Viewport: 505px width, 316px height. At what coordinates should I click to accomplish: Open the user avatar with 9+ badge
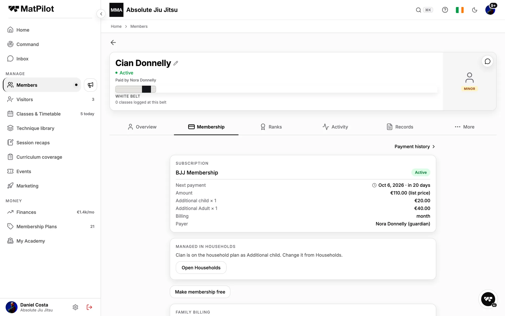(490, 10)
